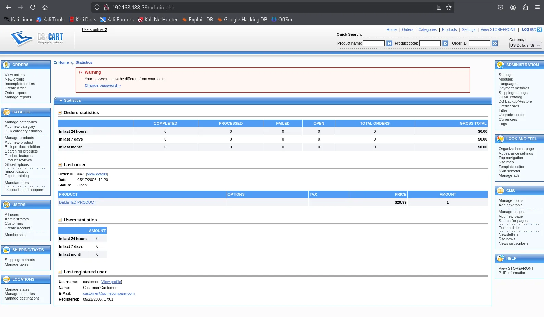Focus the Product code search field
Screen dimensions: 544x317
pyautogui.click(x=430, y=43)
